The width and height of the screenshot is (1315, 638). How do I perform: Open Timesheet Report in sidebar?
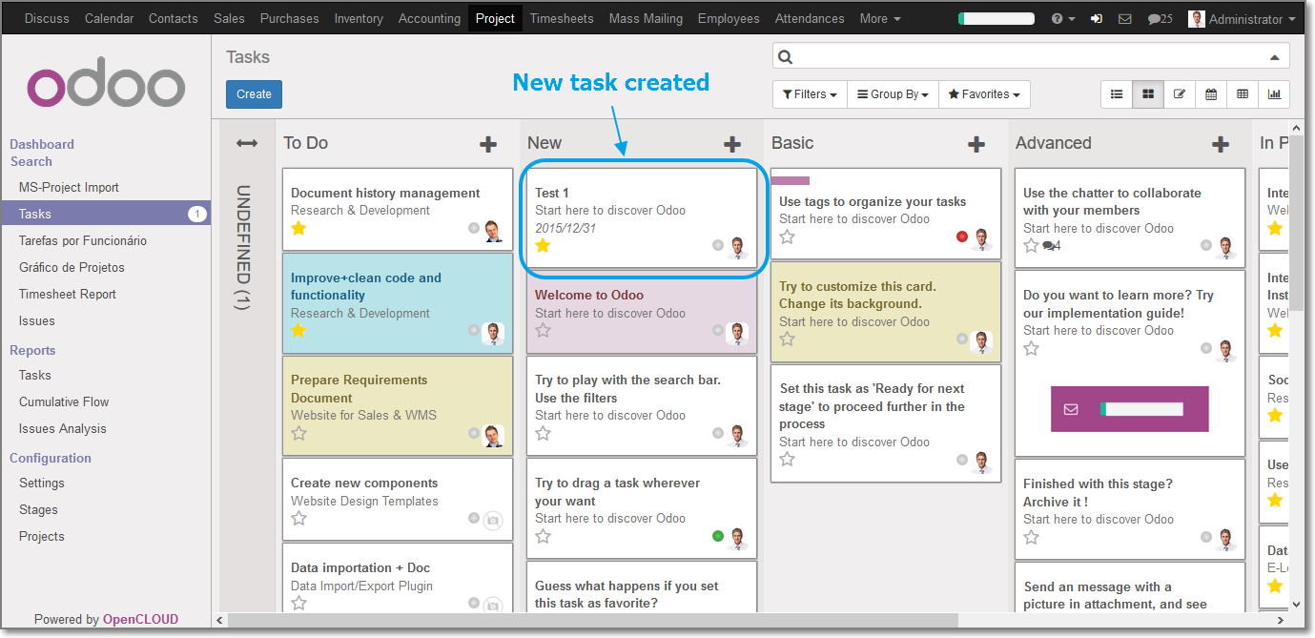[x=68, y=295]
